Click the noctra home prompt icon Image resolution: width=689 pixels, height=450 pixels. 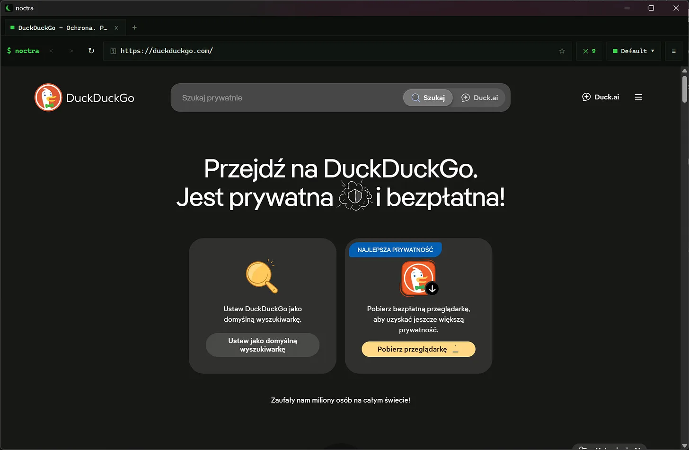pyautogui.click(x=23, y=51)
